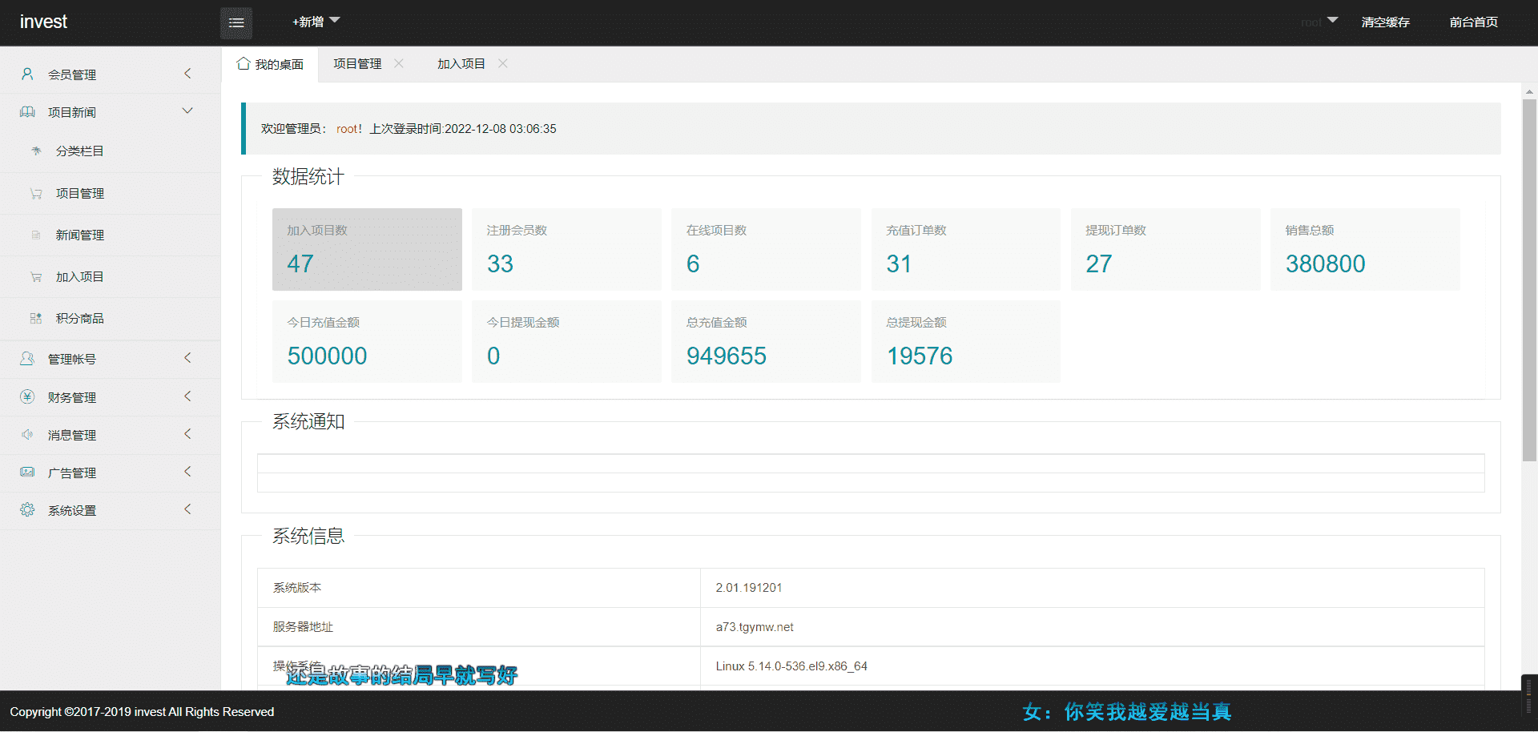Viewport: 1538px width, 732px height.
Task: Click the project news book icon
Action: click(27, 112)
